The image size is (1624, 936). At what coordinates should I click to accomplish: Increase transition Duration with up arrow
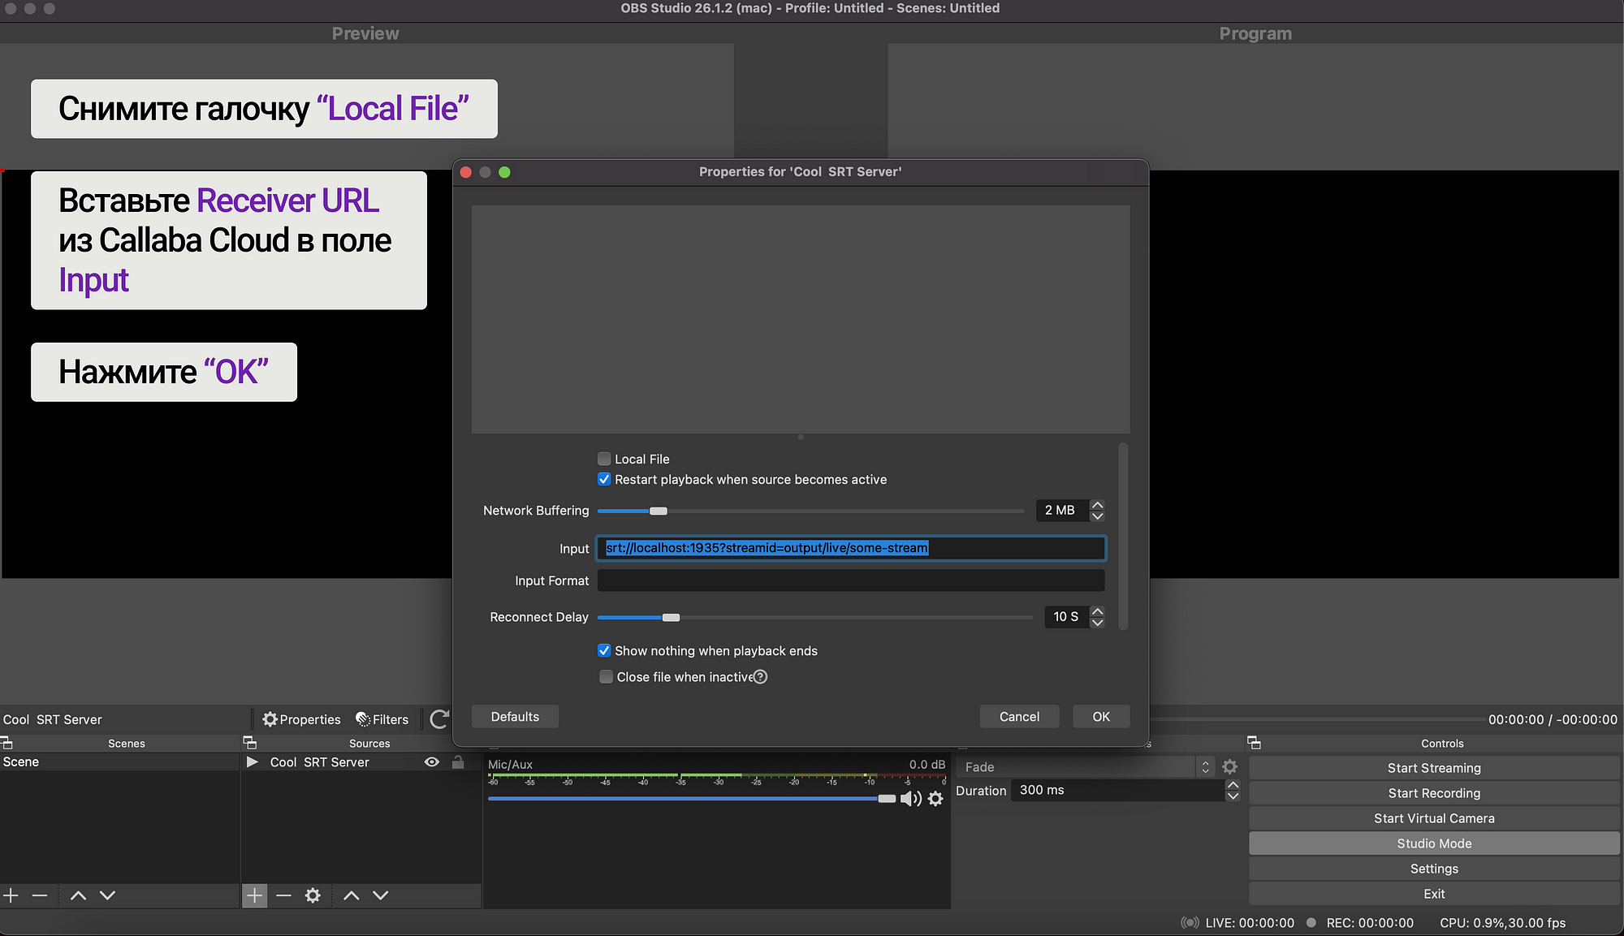coord(1233,785)
